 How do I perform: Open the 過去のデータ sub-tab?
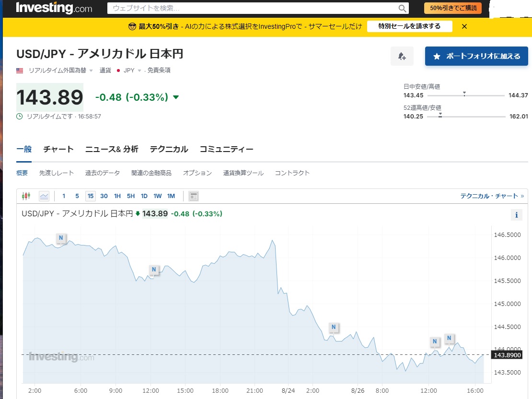pyautogui.click(x=103, y=173)
